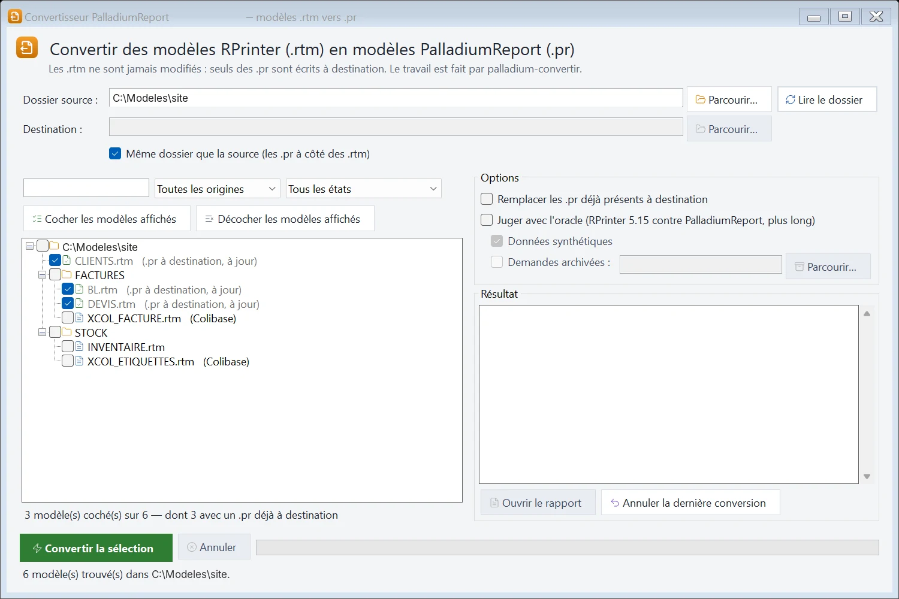Viewport: 899px width, 599px height.
Task: Check the CLIENTS.rtm model checkbox
Action: click(x=55, y=261)
